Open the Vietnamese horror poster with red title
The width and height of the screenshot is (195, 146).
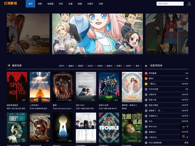tap(40, 128)
